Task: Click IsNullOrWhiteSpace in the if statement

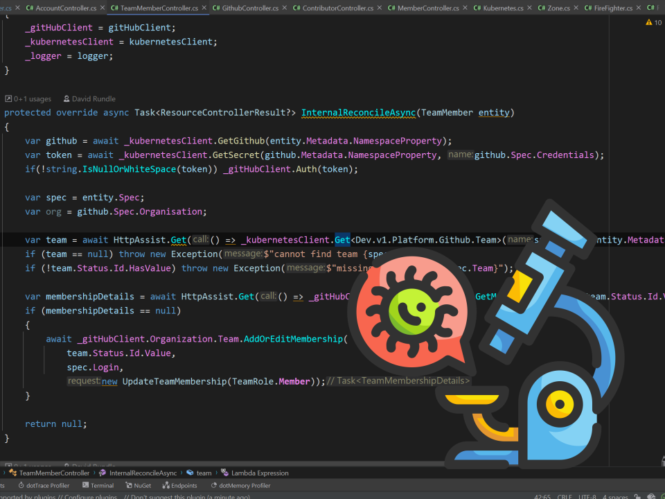Action: click(129, 169)
